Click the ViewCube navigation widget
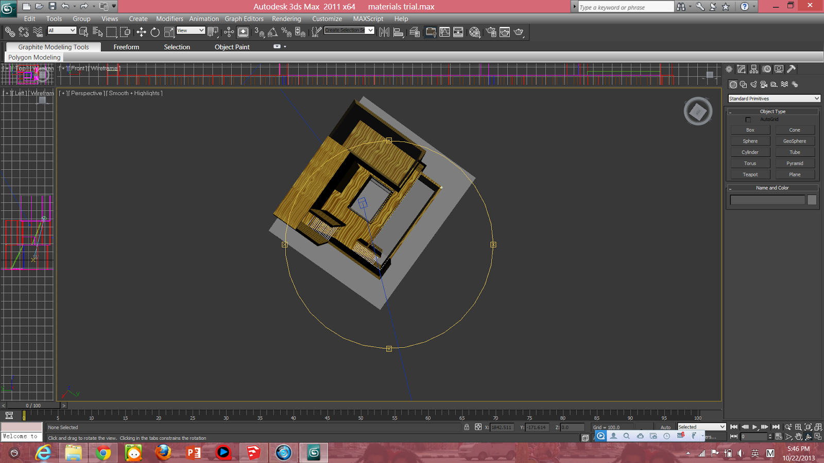The height and width of the screenshot is (463, 824). (698, 111)
